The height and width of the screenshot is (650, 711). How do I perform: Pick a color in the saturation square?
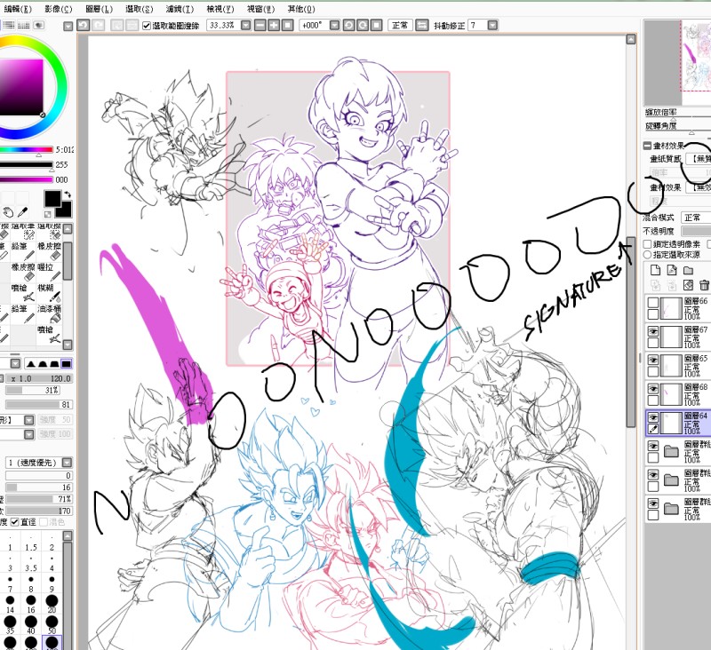pyautogui.click(x=21, y=87)
